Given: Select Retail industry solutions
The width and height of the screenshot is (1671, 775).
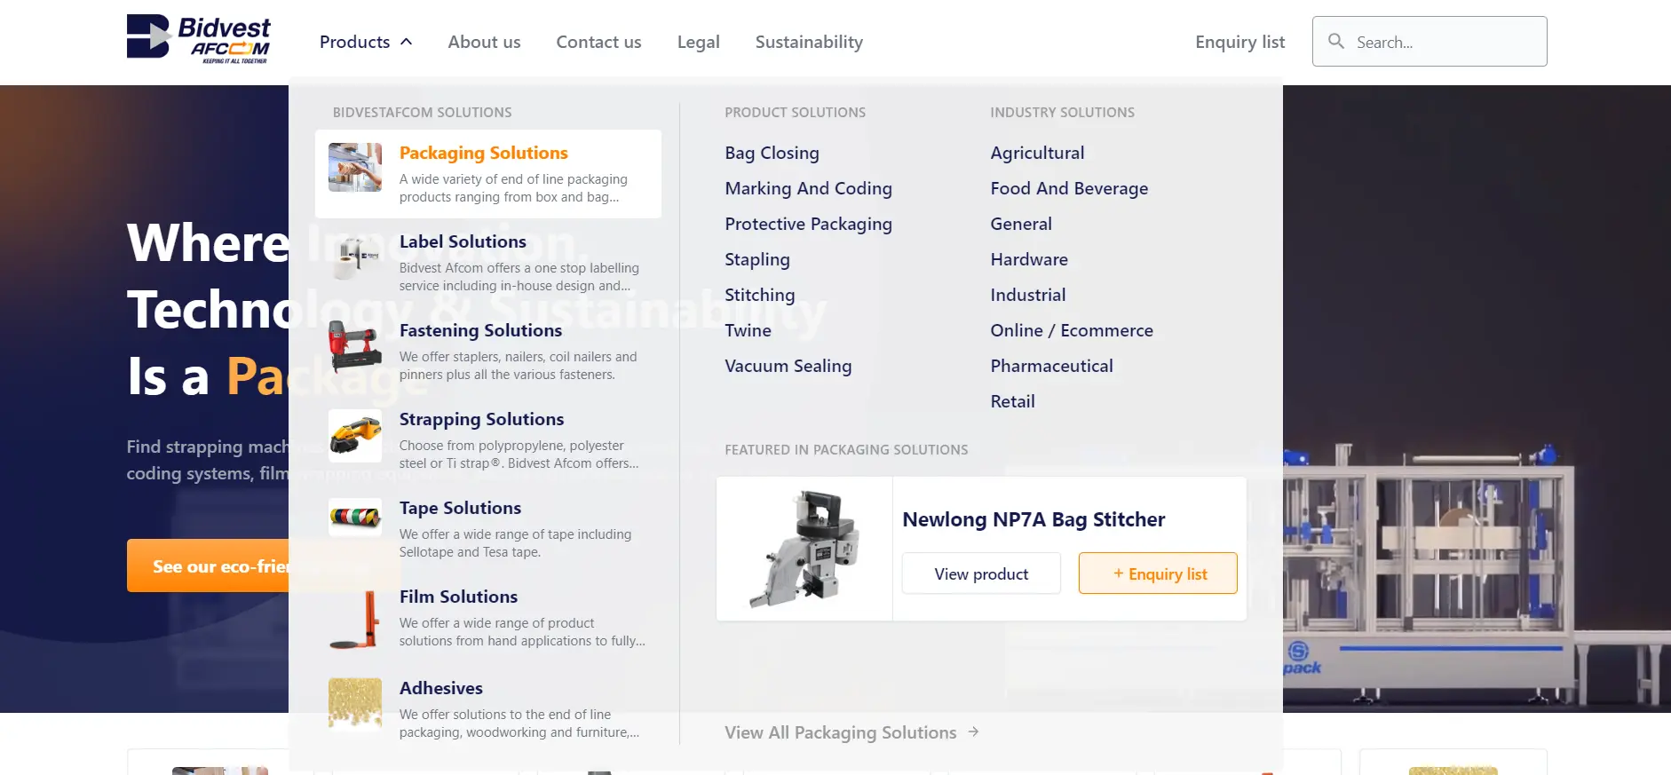Looking at the screenshot, I should point(1012,401).
